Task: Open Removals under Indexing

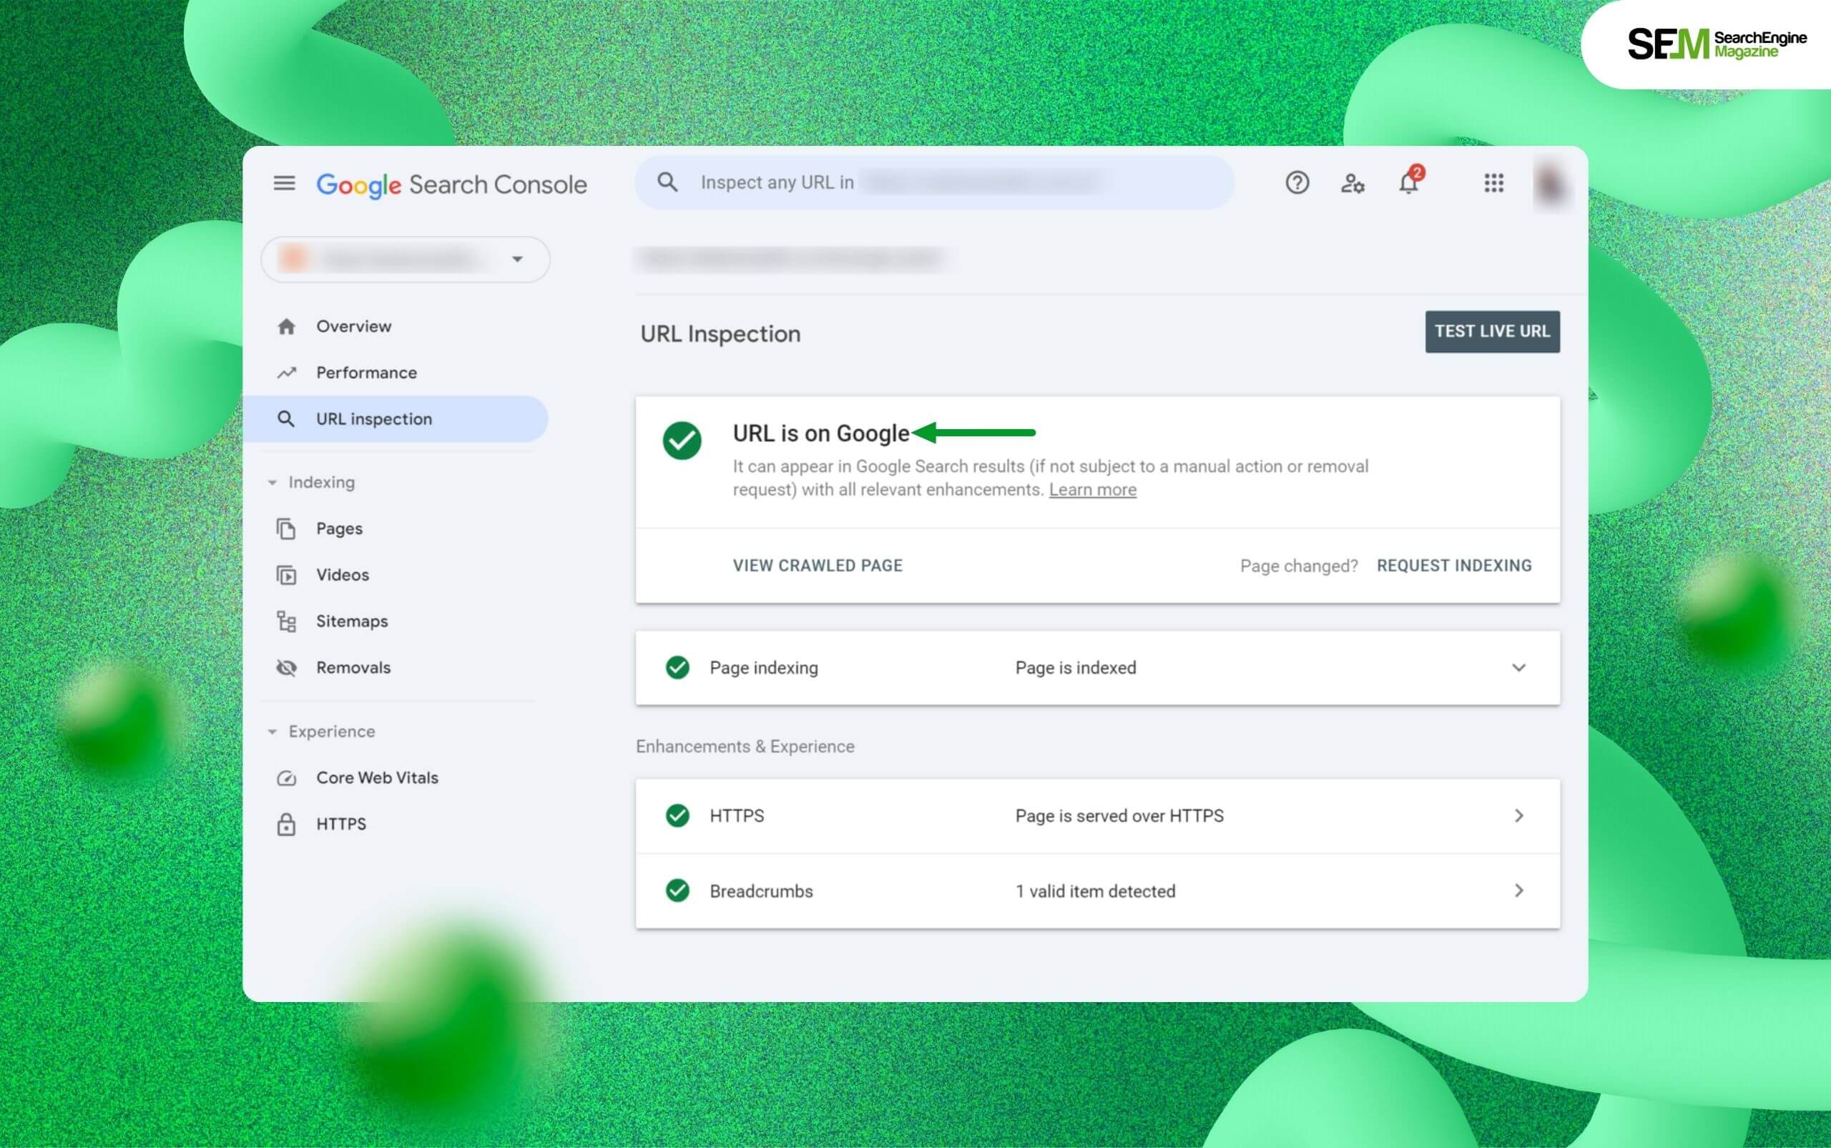Action: point(354,667)
